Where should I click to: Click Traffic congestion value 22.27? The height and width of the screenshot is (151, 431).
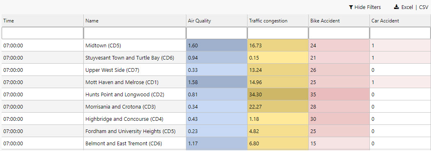278,107
